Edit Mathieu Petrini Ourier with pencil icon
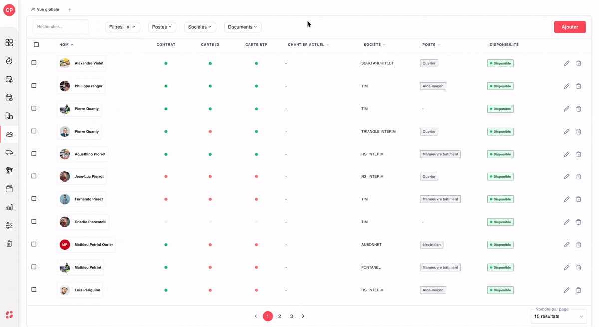Screen dimensions: 599x327 pos(566,245)
